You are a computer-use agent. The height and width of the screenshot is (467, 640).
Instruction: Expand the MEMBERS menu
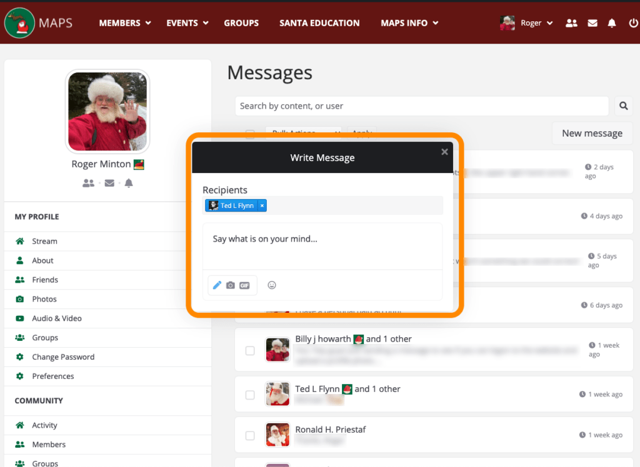click(x=125, y=23)
